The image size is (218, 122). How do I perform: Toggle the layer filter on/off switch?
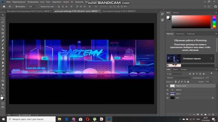[212, 73]
